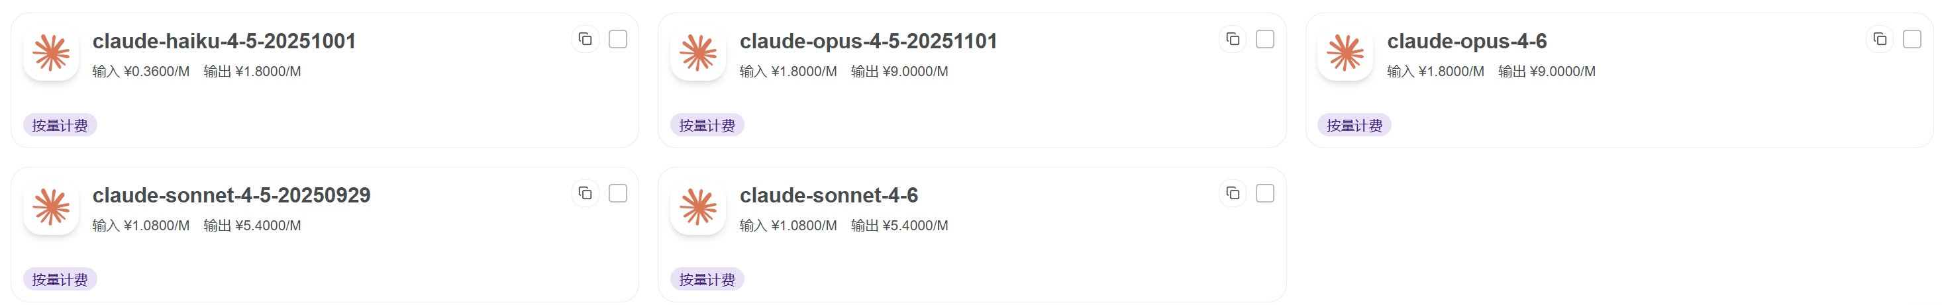Check the claude-haiku-4-5-20251001 checkbox
The image size is (1942, 305).
(x=617, y=39)
